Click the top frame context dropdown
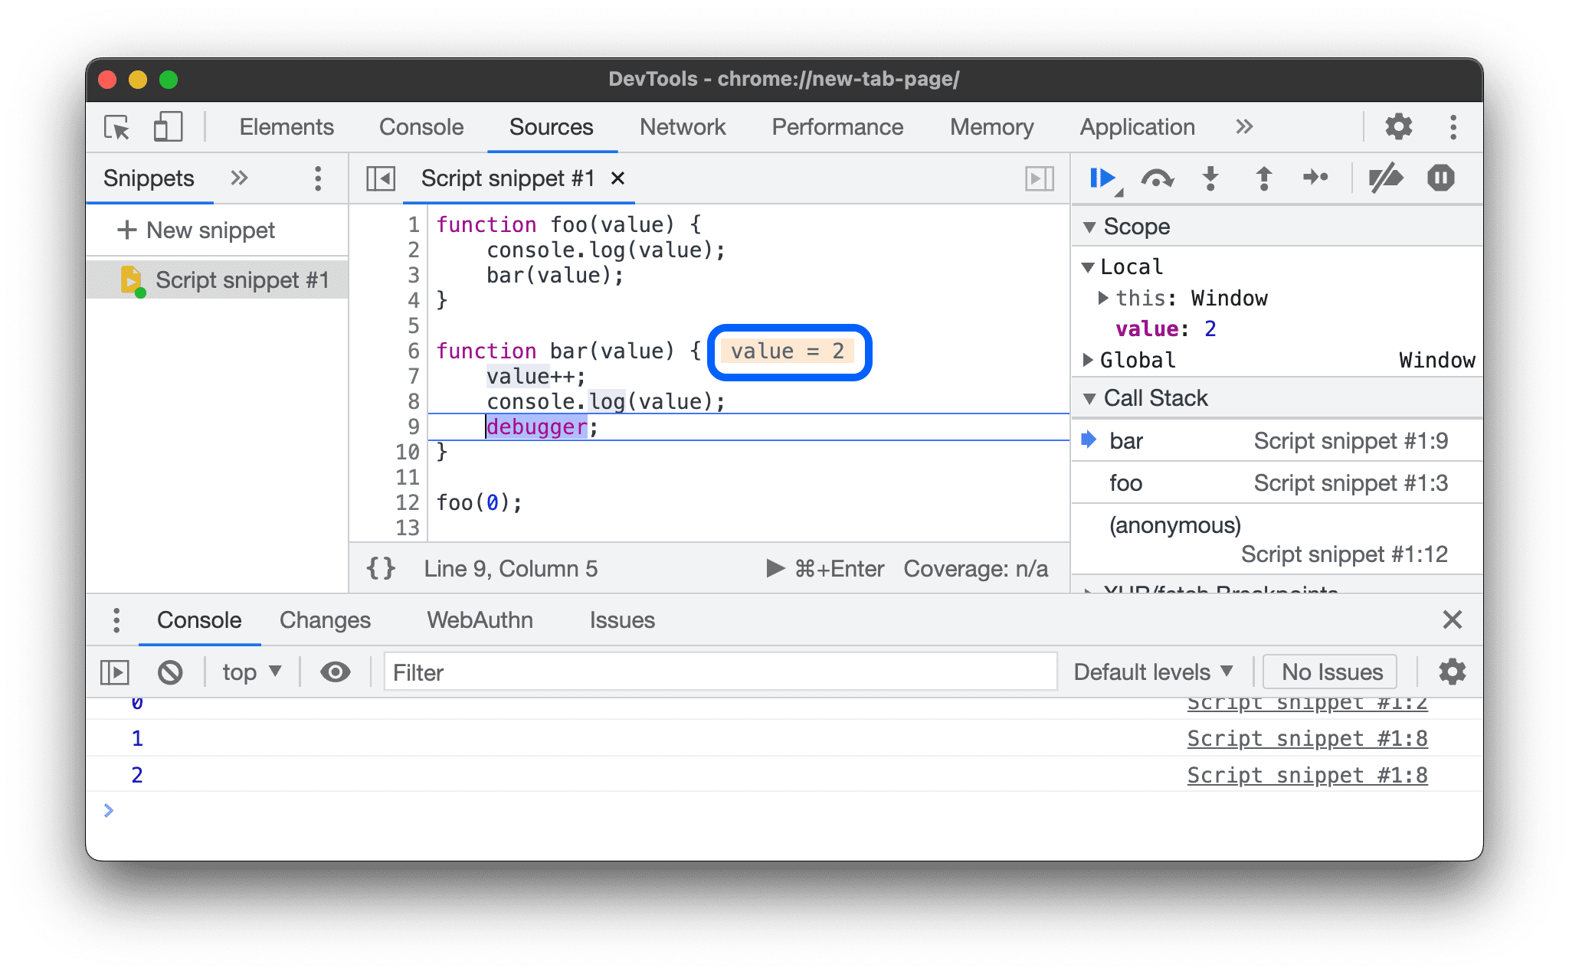 (249, 672)
